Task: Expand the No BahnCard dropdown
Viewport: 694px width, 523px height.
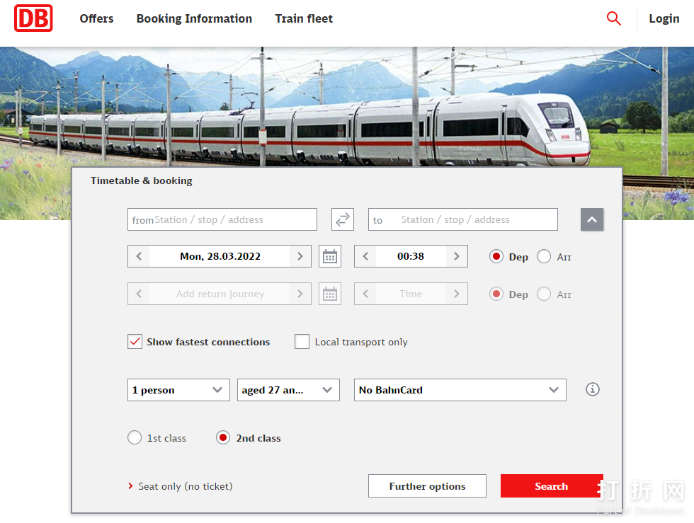Action: tap(460, 390)
